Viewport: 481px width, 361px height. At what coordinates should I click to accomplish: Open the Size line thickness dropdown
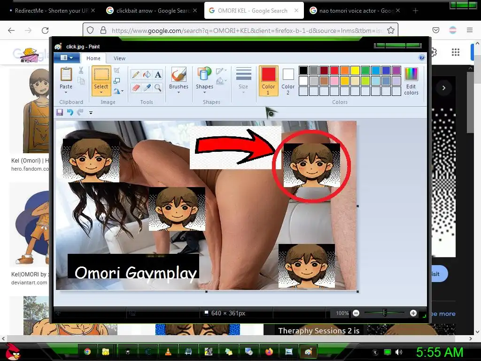click(x=244, y=80)
